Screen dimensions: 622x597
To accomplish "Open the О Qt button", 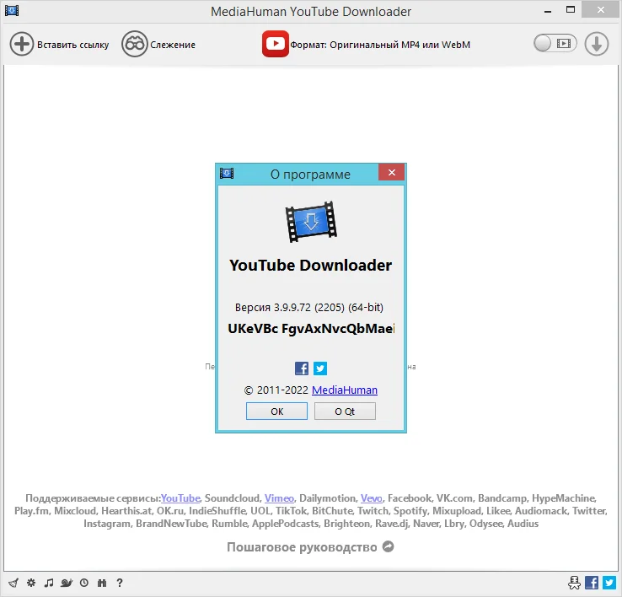I will (x=345, y=411).
